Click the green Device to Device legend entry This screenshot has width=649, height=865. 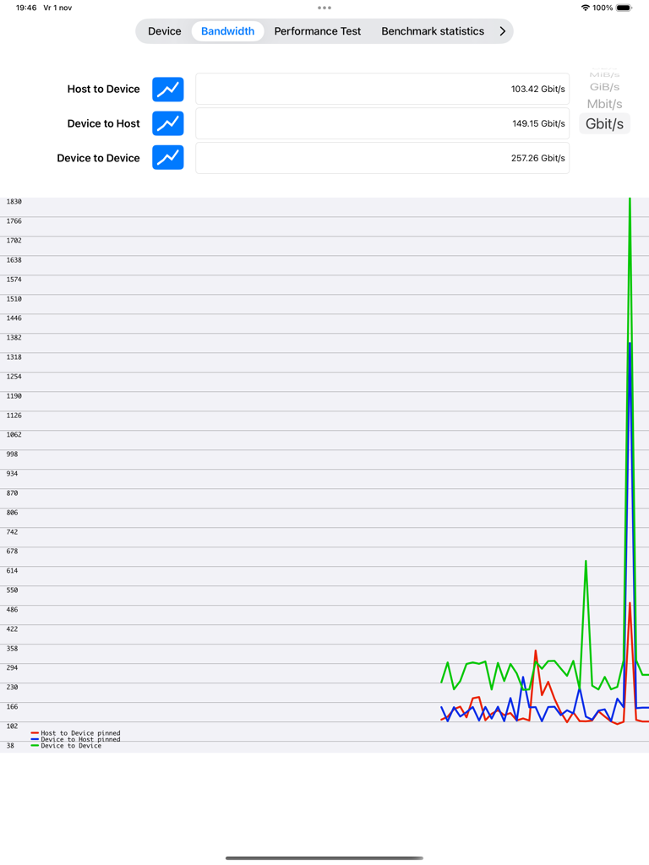(66, 746)
